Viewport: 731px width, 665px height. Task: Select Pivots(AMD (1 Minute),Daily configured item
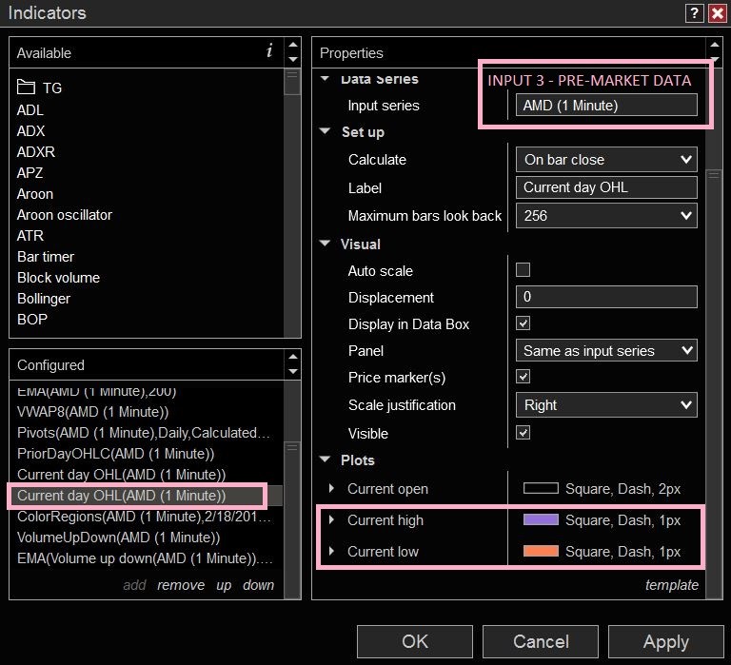pos(144,433)
